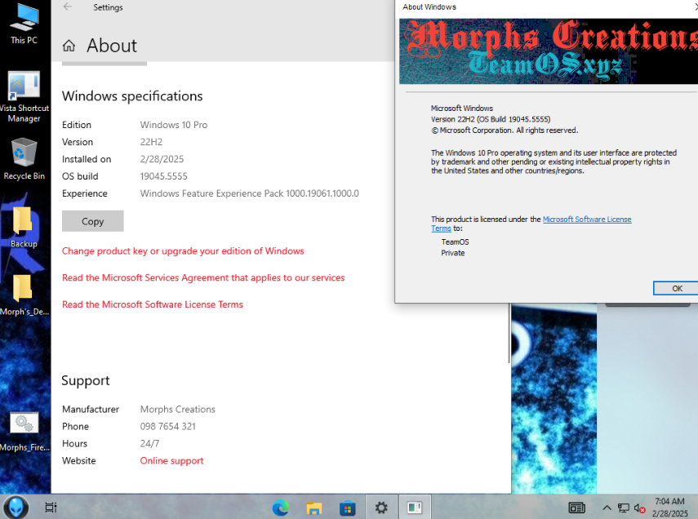698x519 pixels.
Task: Select the Installed on date 2/28/2025
Action: [x=162, y=159]
